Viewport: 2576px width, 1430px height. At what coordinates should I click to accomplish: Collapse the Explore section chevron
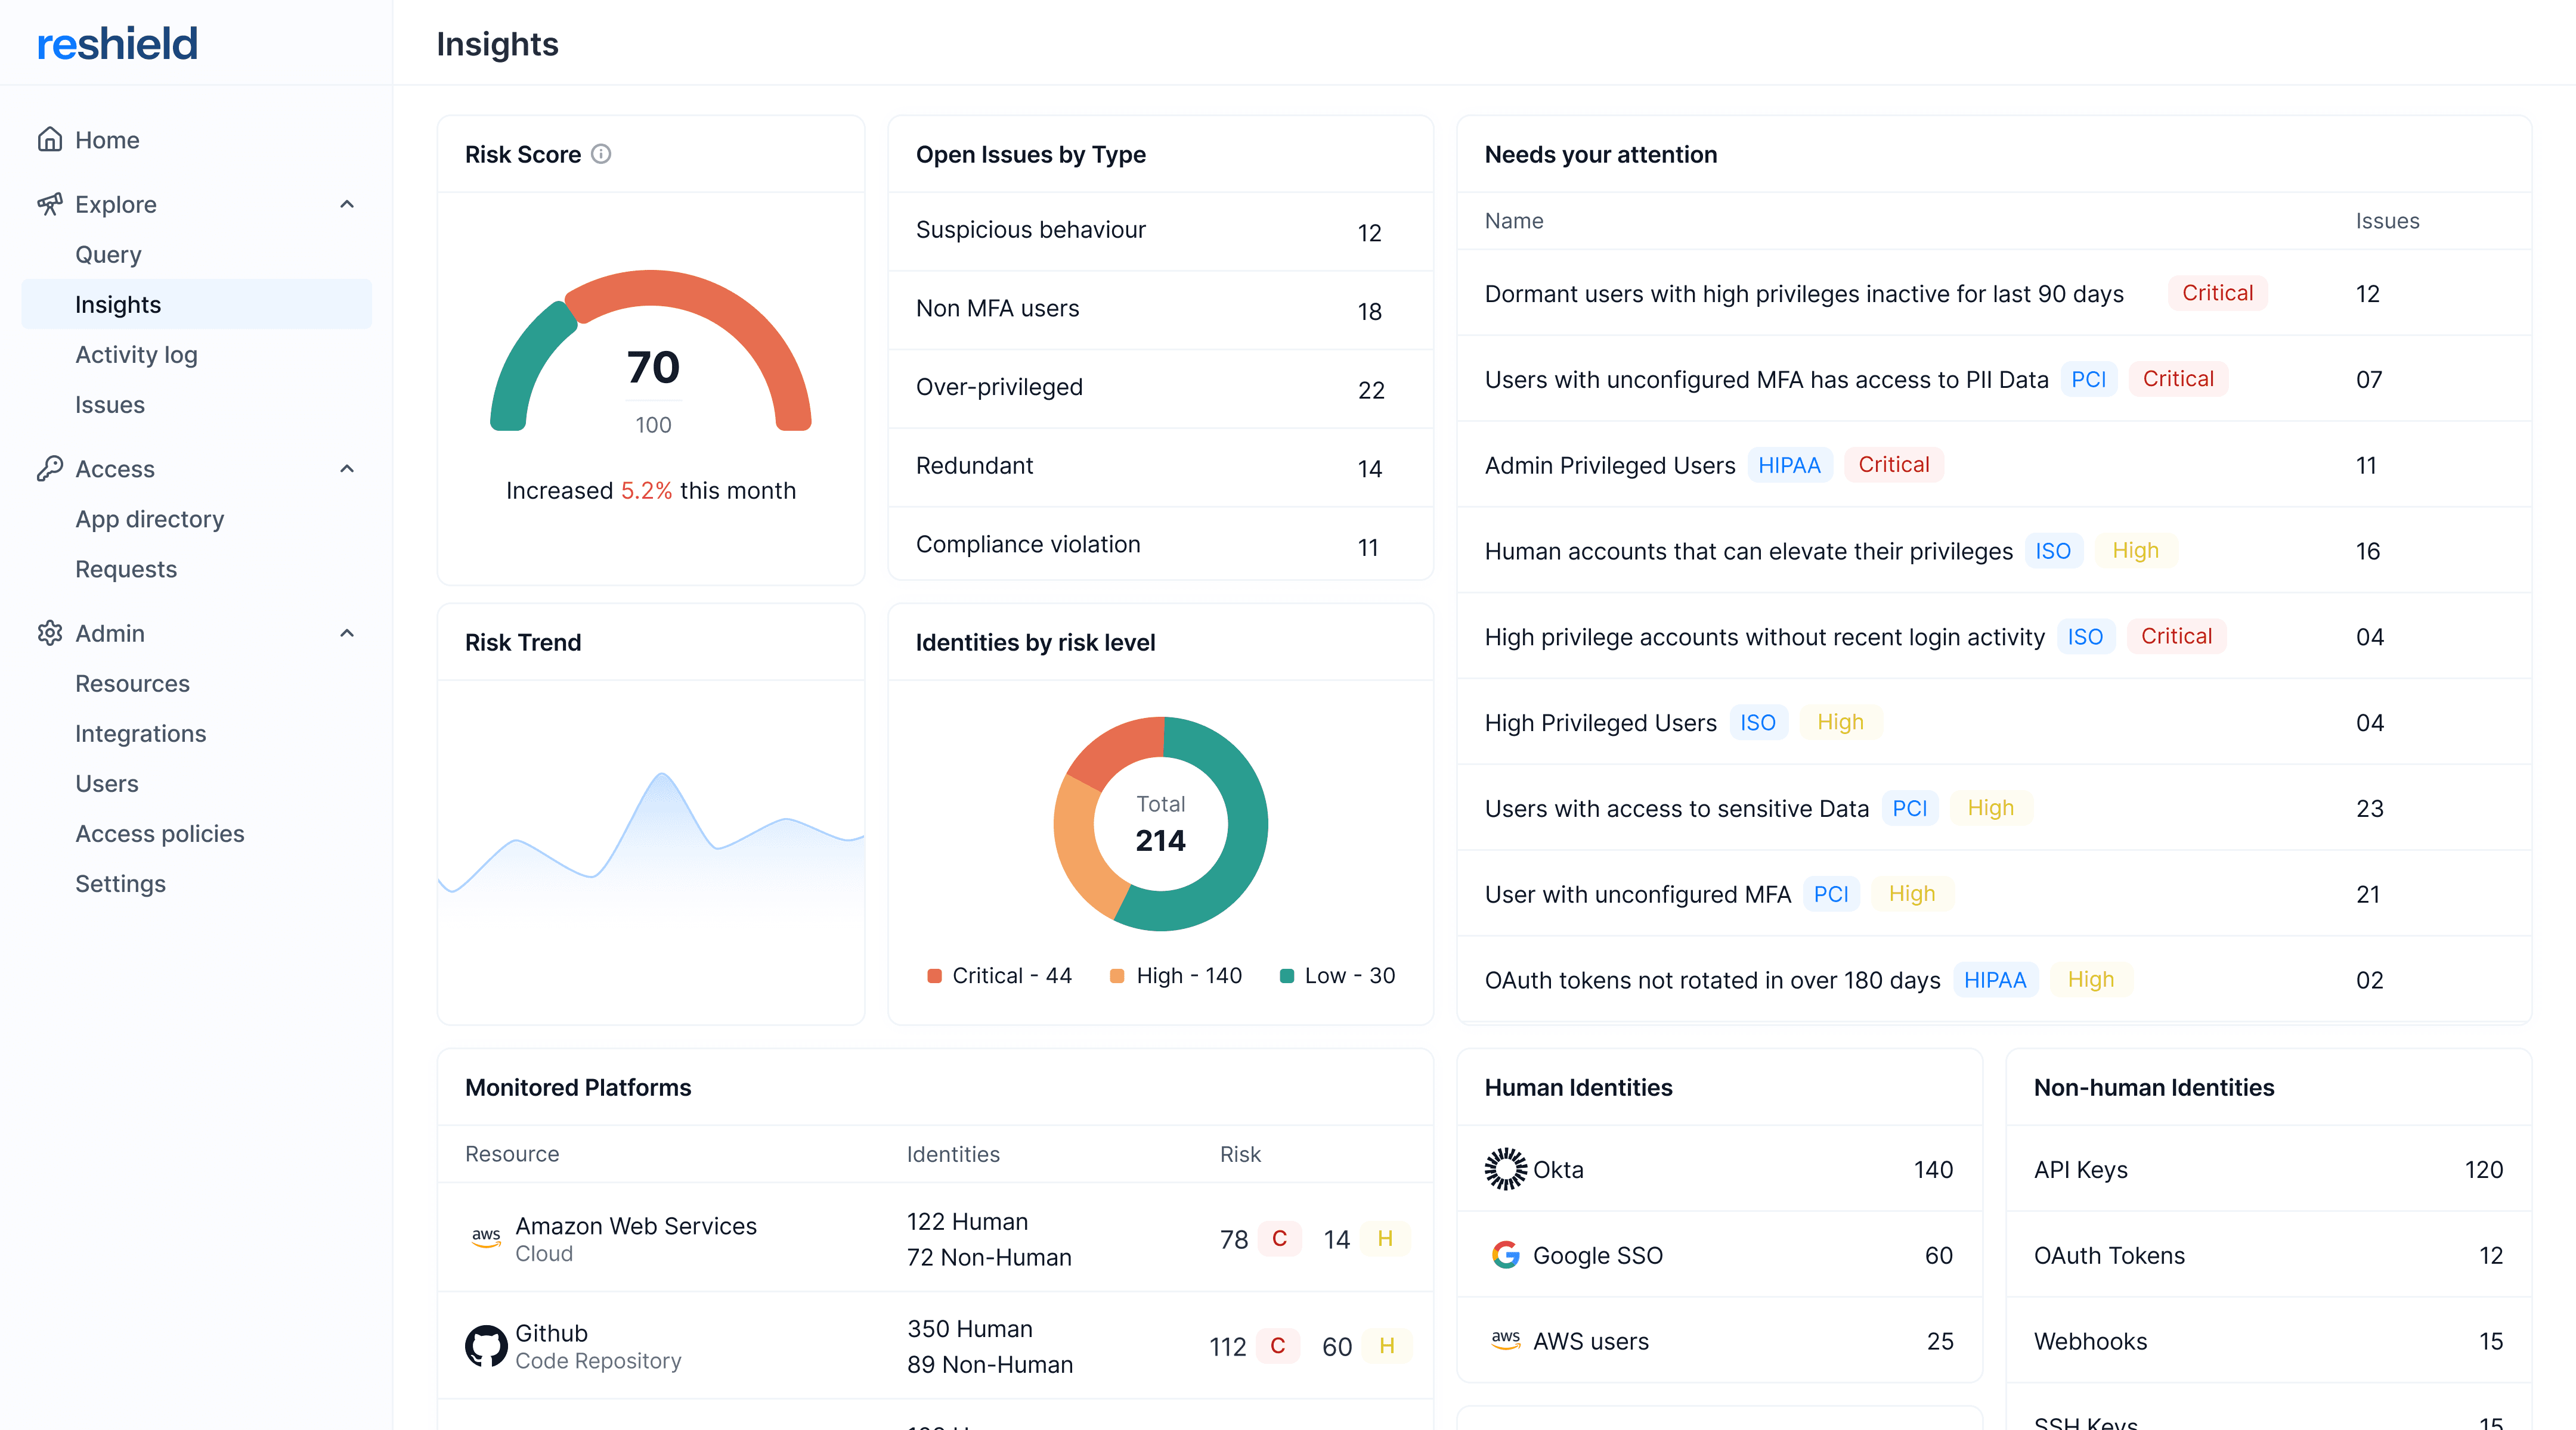pyautogui.click(x=347, y=205)
